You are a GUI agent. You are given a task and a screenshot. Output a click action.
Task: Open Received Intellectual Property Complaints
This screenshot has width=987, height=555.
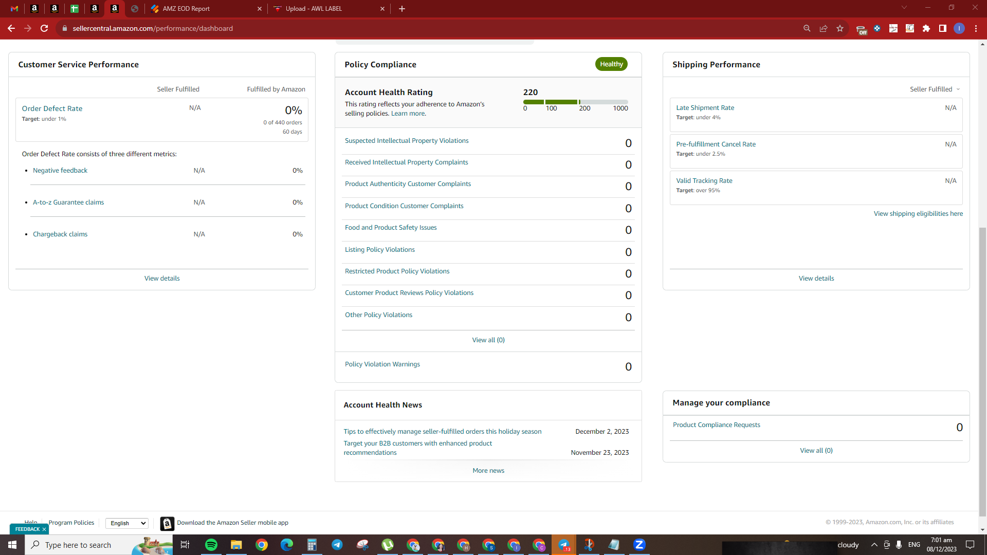(407, 162)
